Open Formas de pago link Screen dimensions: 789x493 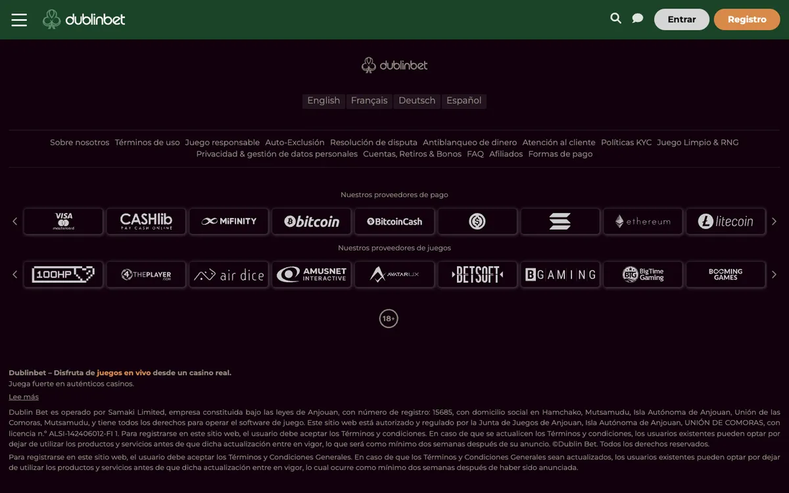coord(560,154)
